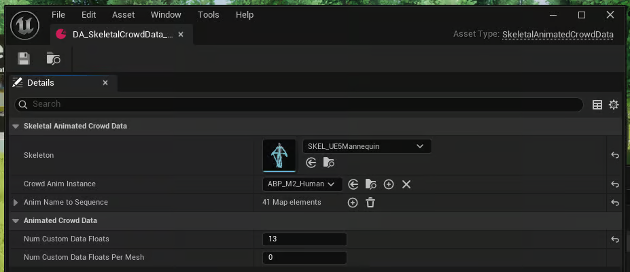630x272 pixels.
Task: Close the Details panel tab
Action: coord(105,83)
